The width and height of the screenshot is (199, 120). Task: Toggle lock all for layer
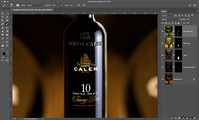[179, 23]
